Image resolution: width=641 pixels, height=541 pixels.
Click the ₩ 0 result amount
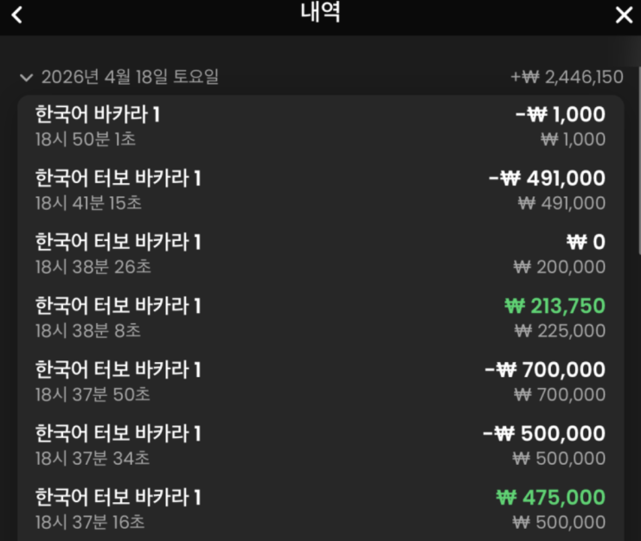[586, 243]
